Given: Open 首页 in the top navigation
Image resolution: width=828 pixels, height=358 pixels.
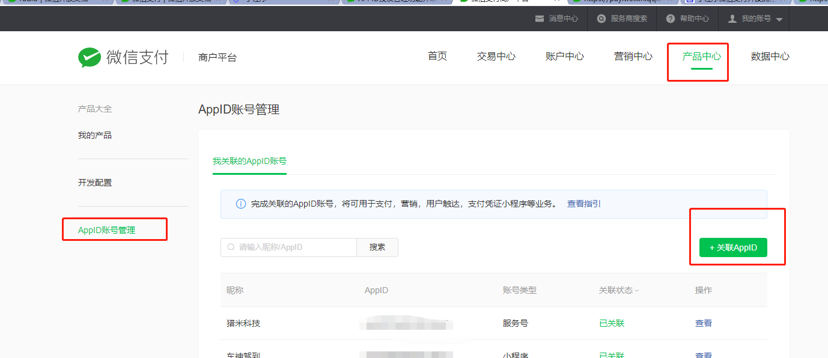Looking at the screenshot, I should coord(437,56).
